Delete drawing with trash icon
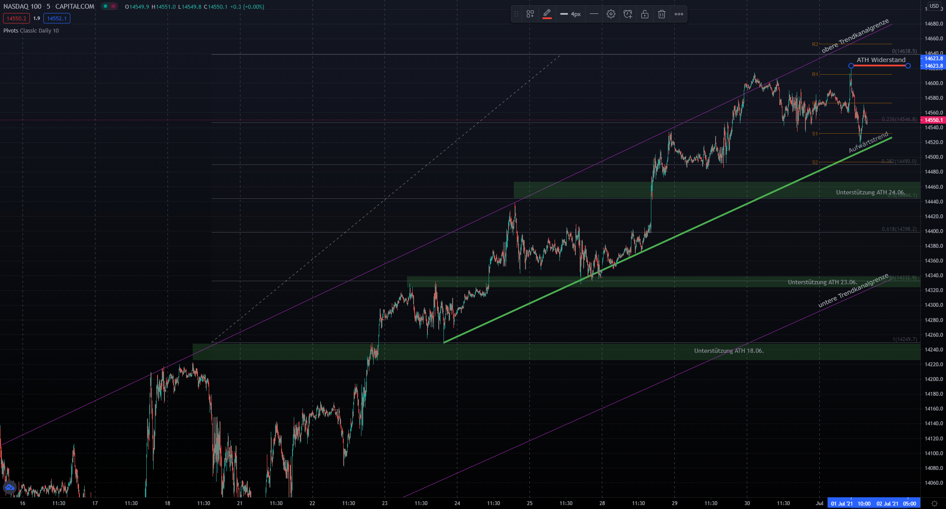946x509 pixels. coord(661,14)
